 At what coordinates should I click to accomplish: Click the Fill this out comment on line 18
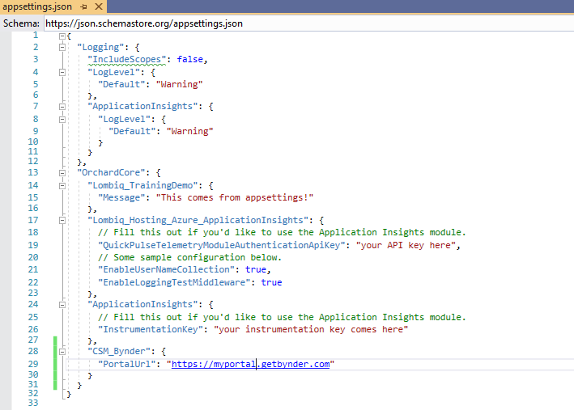point(282,232)
